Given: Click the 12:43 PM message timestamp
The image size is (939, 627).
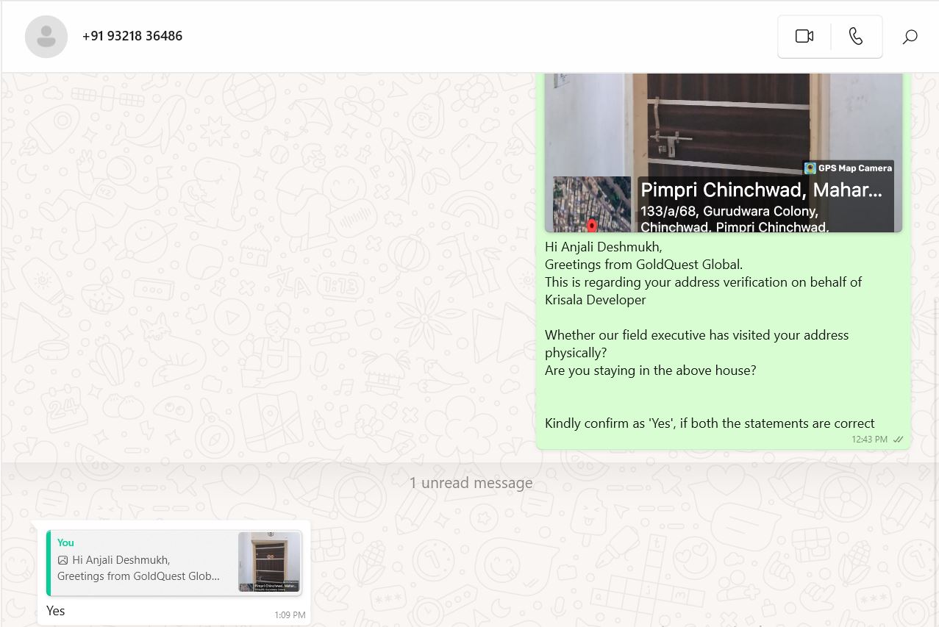Looking at the screenshot, I should (x=869, y=440).
